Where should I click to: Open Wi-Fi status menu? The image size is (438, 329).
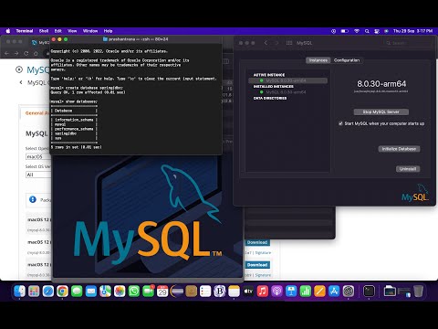[357, 31]
